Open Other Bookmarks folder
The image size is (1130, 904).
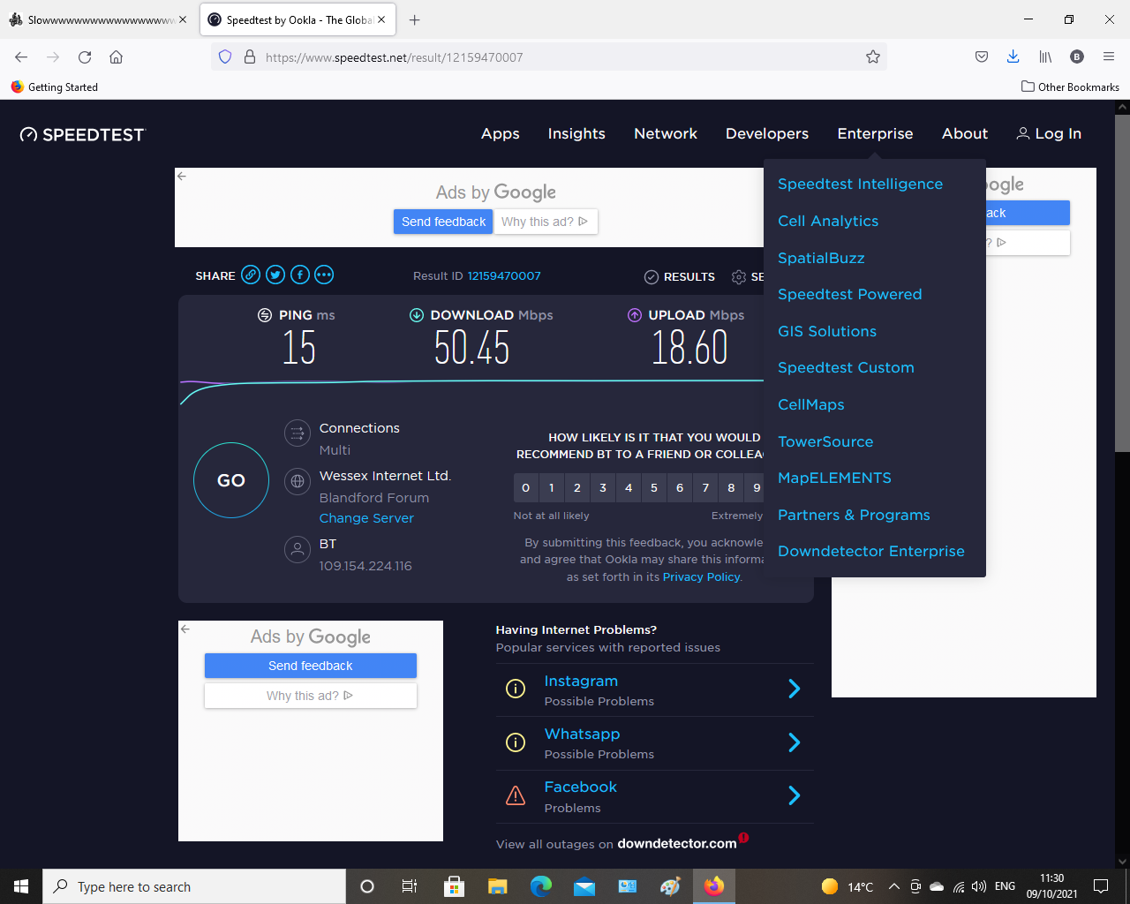click(x=1070, y=87)
